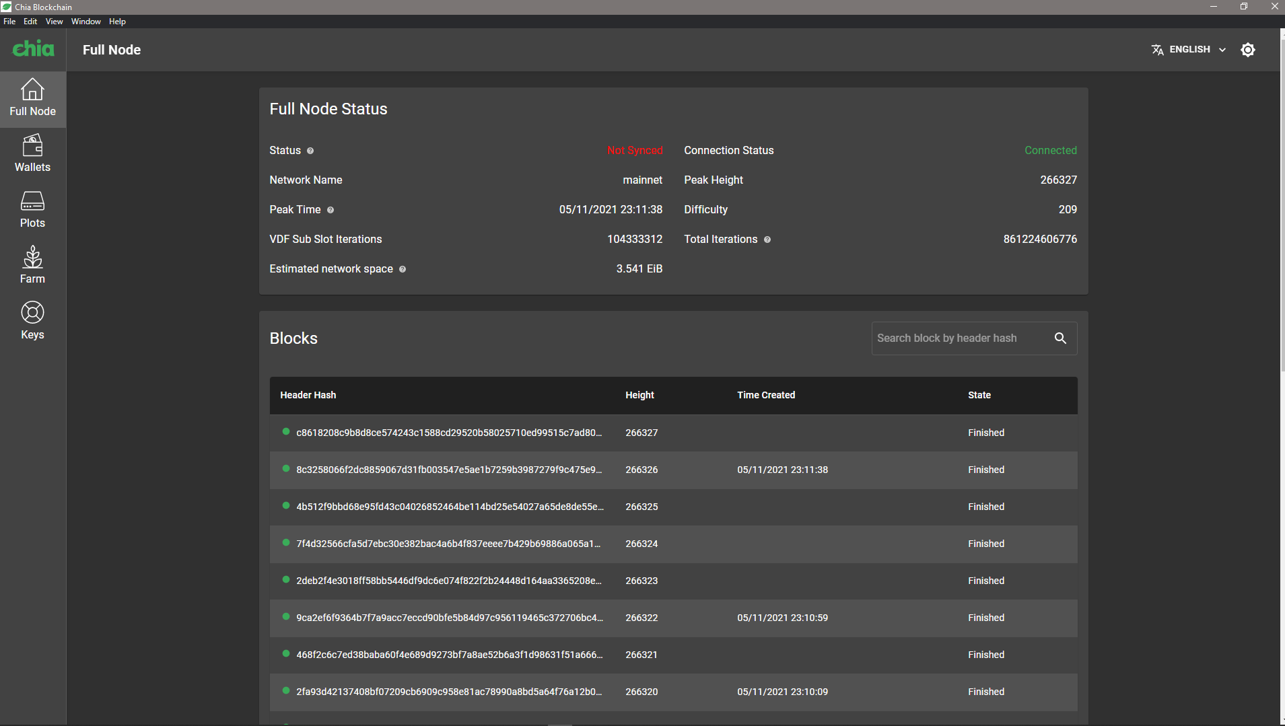1285x726 pixels.
Task: Open block 2deb2f4e3018ff58... row
Action: click(673, 581)
